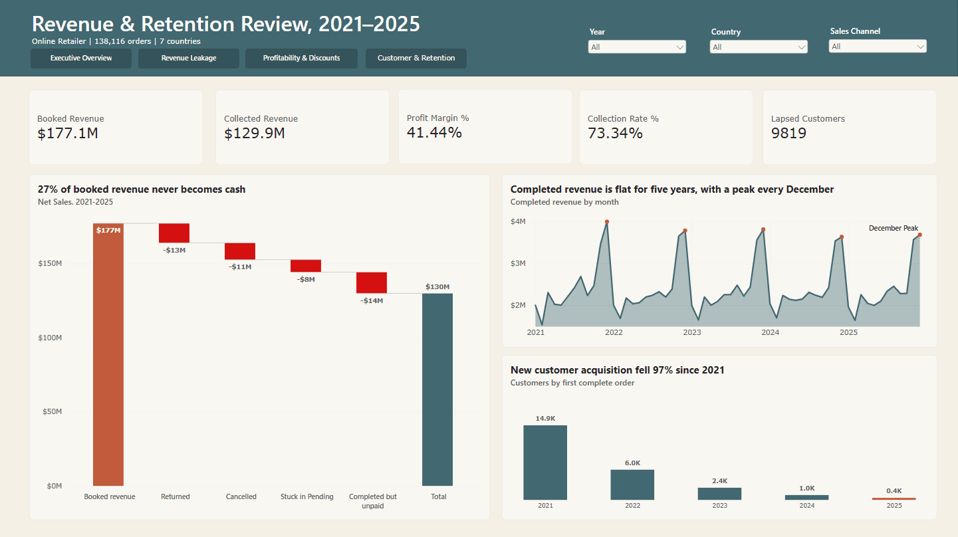Click the '14.9K' data label
The height and width of the screenshot is (537, 958).
click(x=545, y=419)
